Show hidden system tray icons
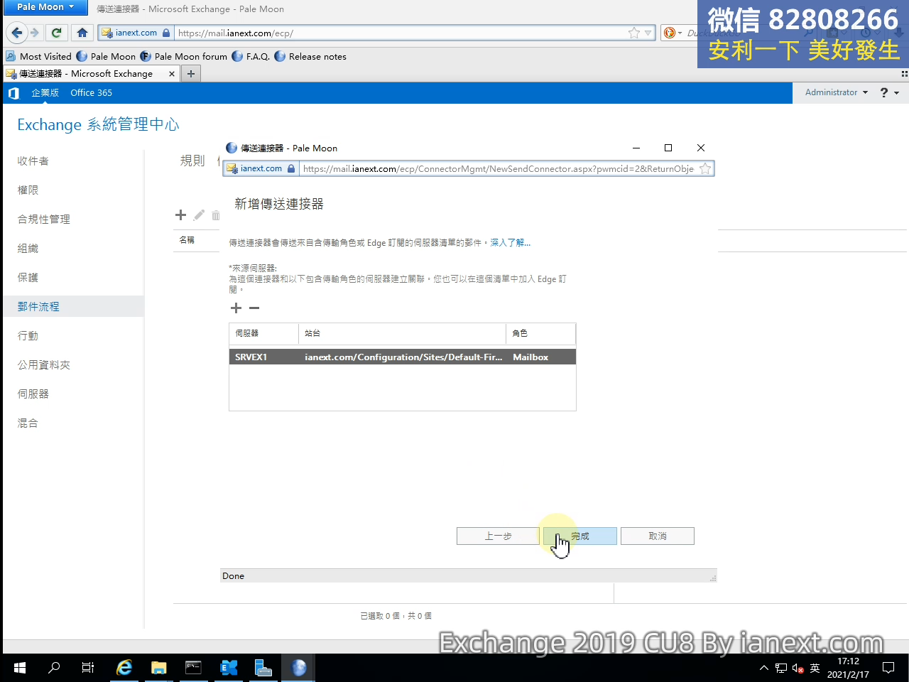This screenshot has height=682, width=909. 764,668
